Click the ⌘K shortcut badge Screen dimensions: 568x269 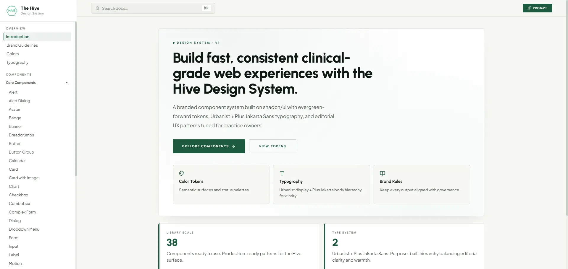click(x=206, y=8)
